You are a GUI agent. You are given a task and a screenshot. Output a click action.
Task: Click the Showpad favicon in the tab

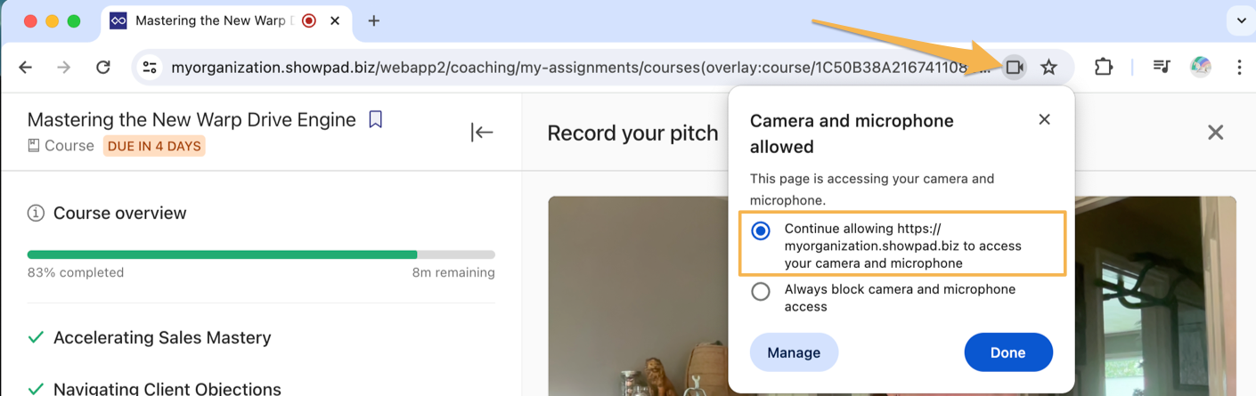tap(118, 20)
